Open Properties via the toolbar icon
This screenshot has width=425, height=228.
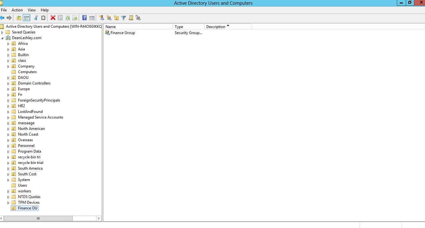pyautogui.click(x=60, y=18)
